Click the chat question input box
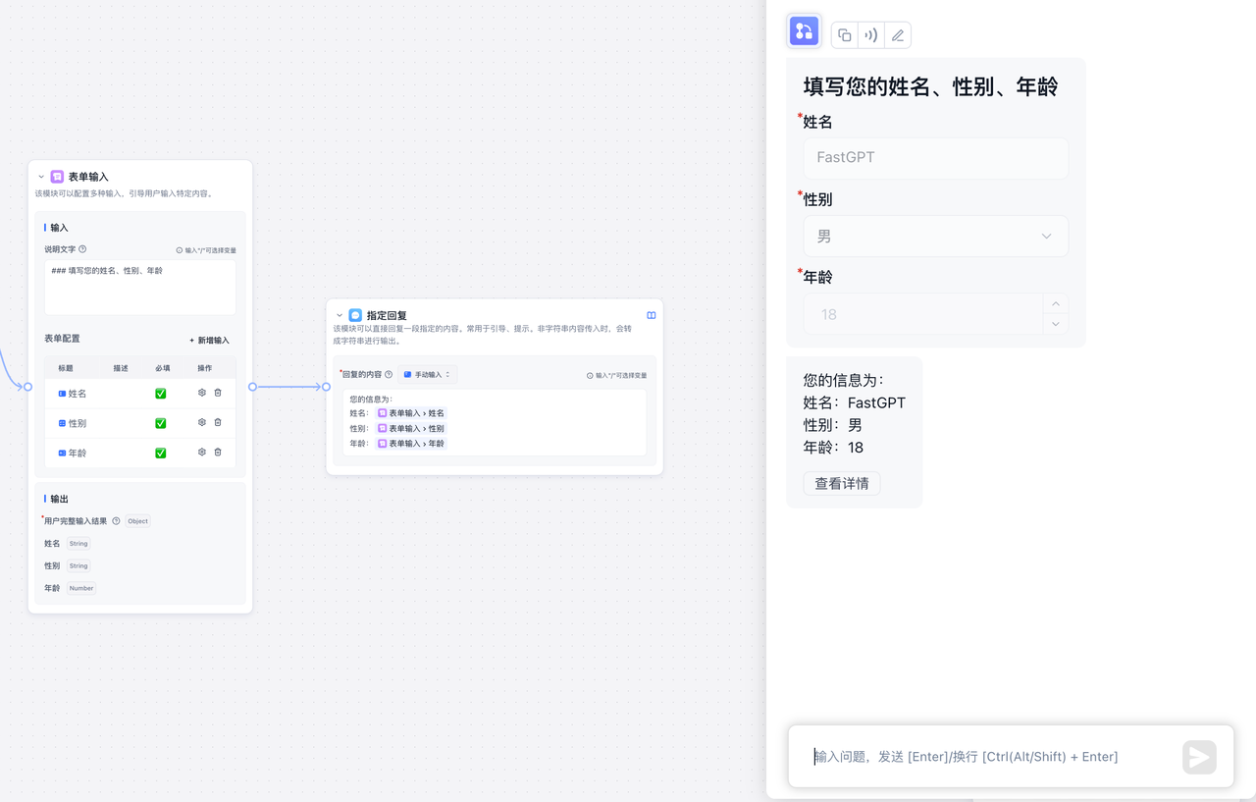1256x802 pixels. pos(991,757)
